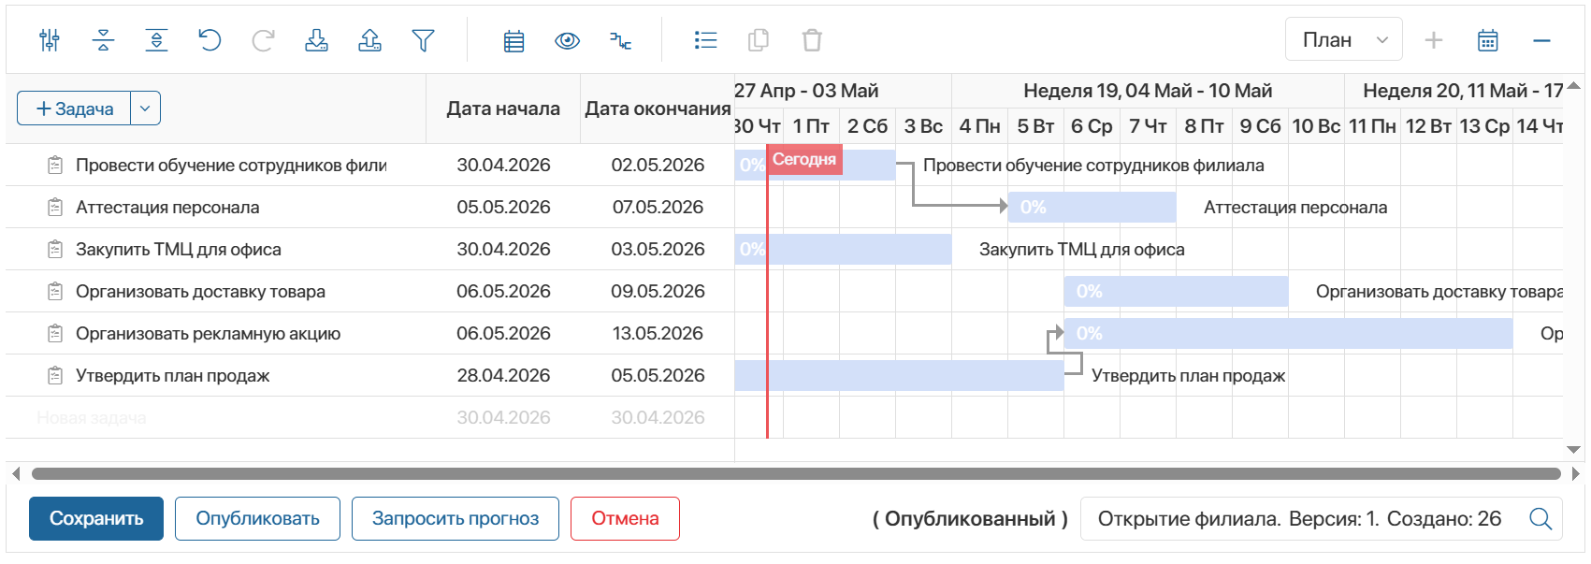1591x564 pixels.
Task: Select the Аттестация персонала task row
Action: 370,207
